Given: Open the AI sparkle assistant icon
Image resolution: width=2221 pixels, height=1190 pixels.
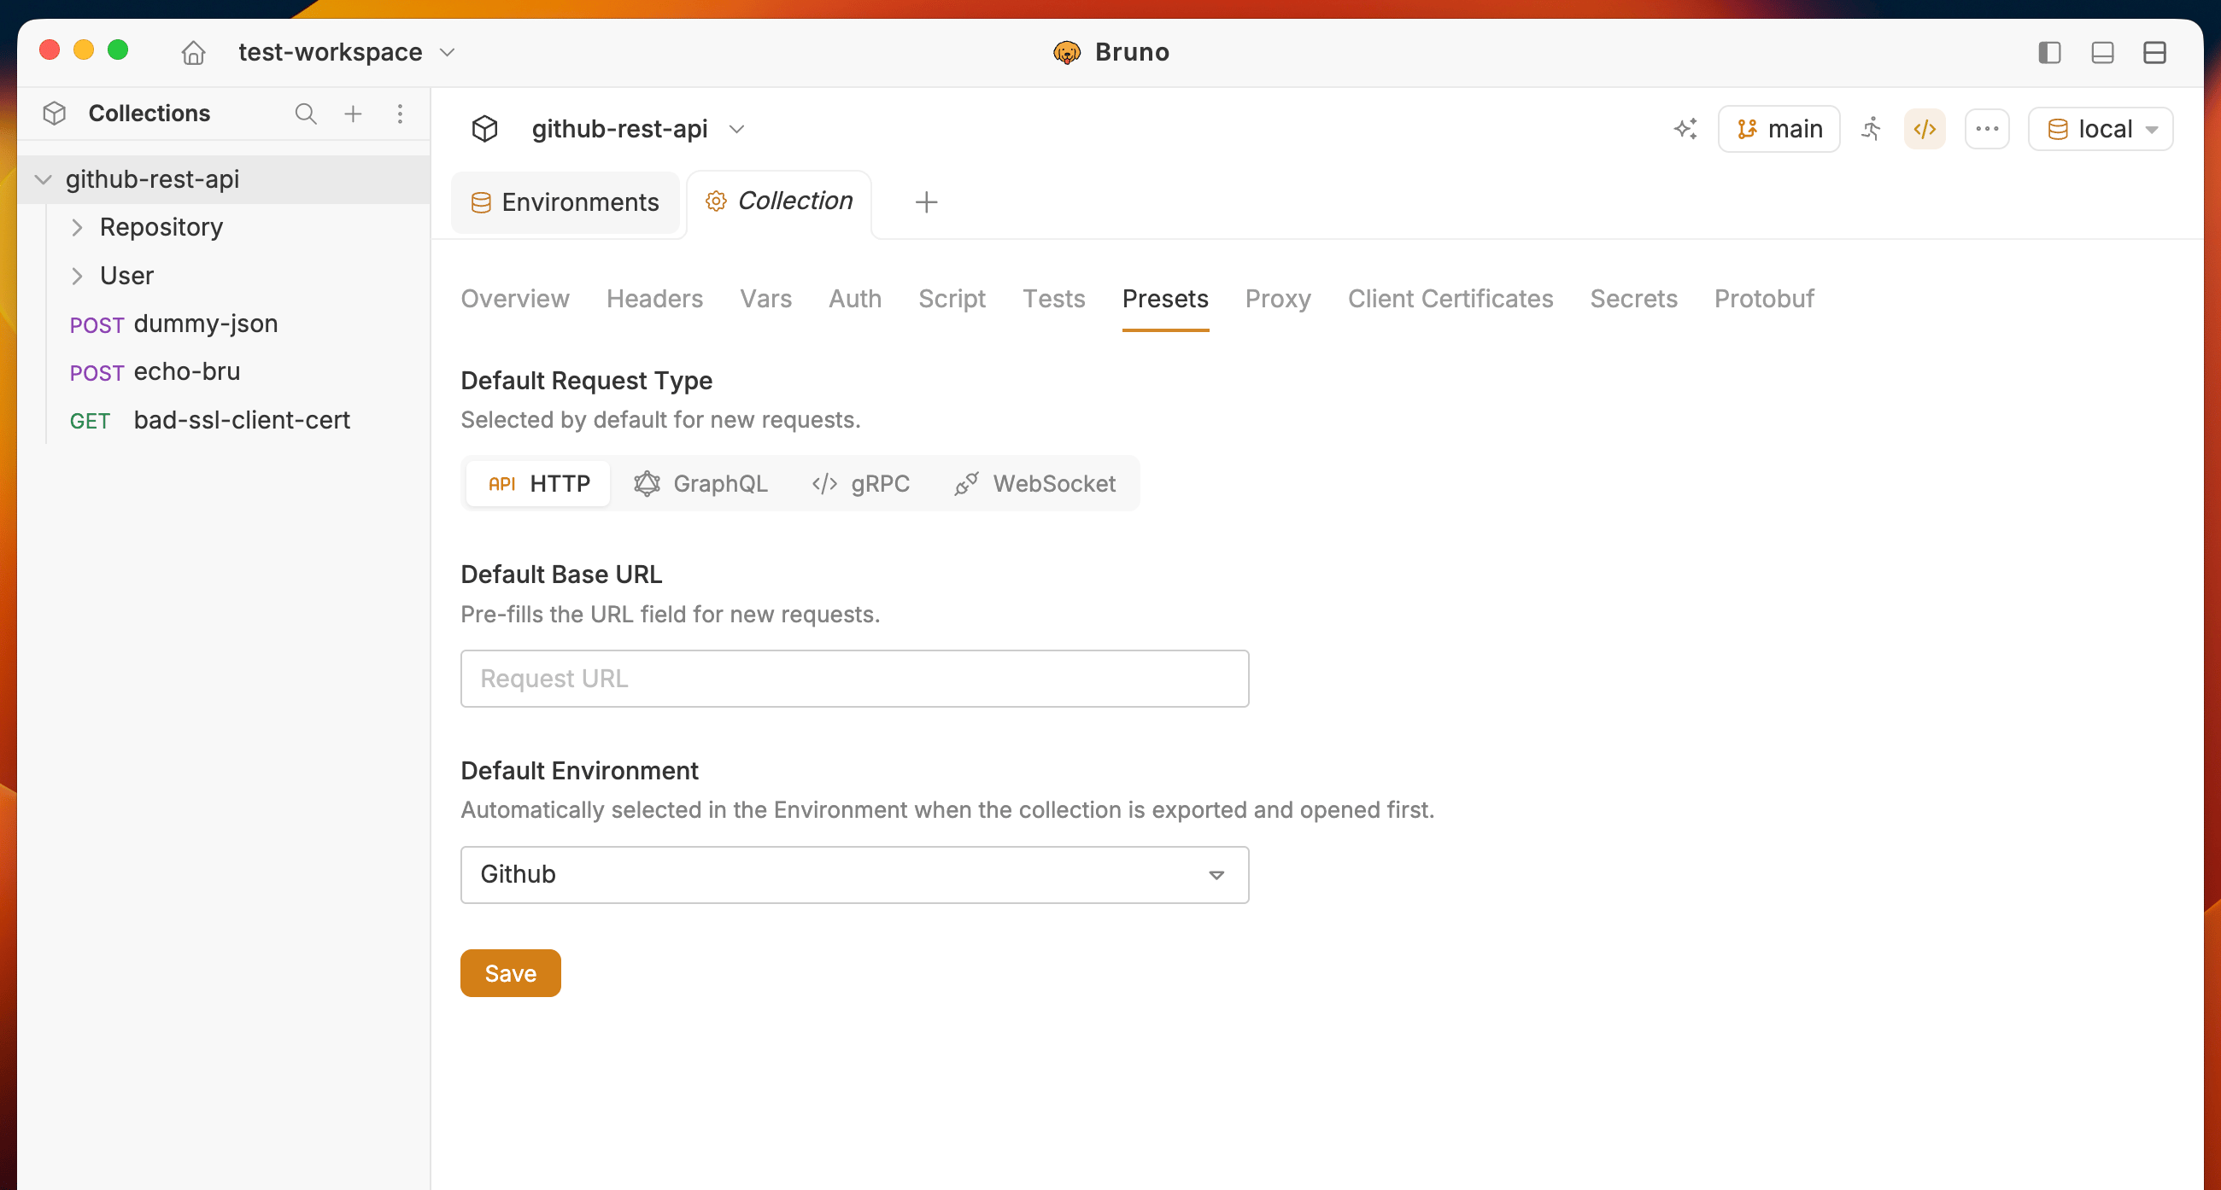Looking at the screenshot, I should [x=1685, y=129].
